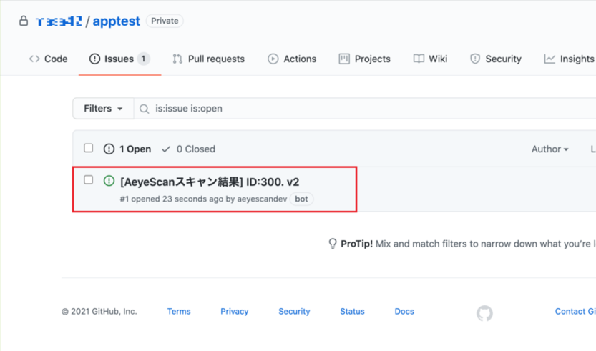This screenshot has height=351, width=596.
Task: Click the green open status icon of the AeyeScan issue
Action: [109, 180]
